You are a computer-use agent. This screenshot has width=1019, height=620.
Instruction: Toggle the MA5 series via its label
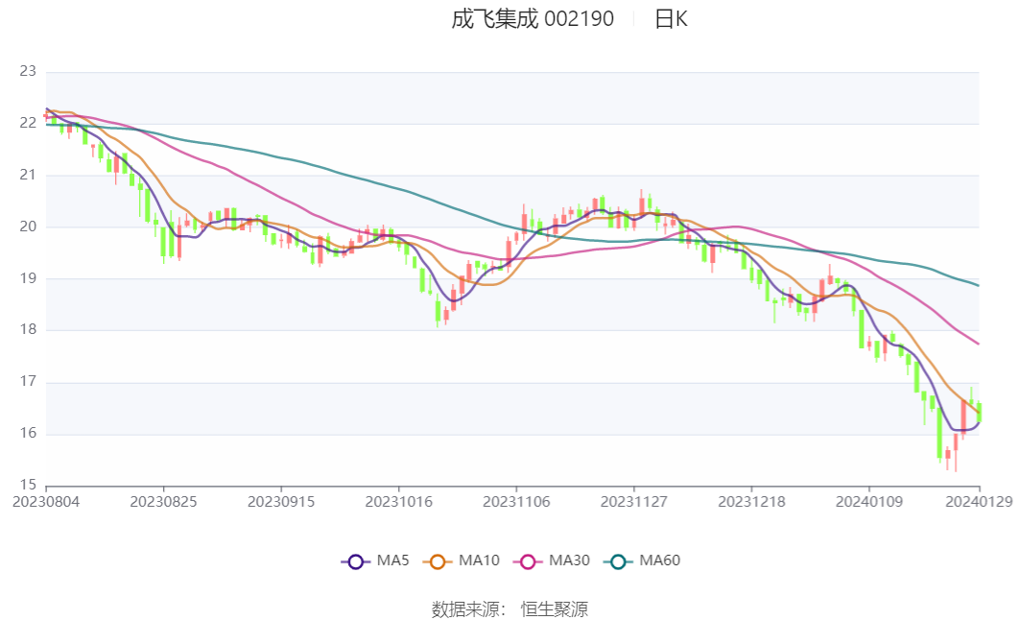tap(392, 560)
